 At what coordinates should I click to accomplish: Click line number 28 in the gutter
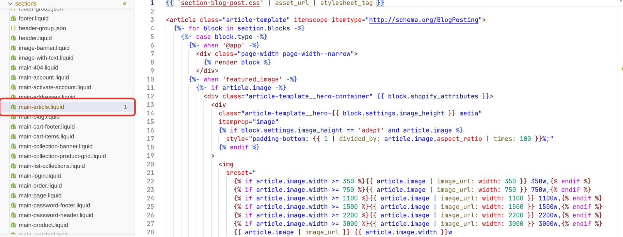150,232
